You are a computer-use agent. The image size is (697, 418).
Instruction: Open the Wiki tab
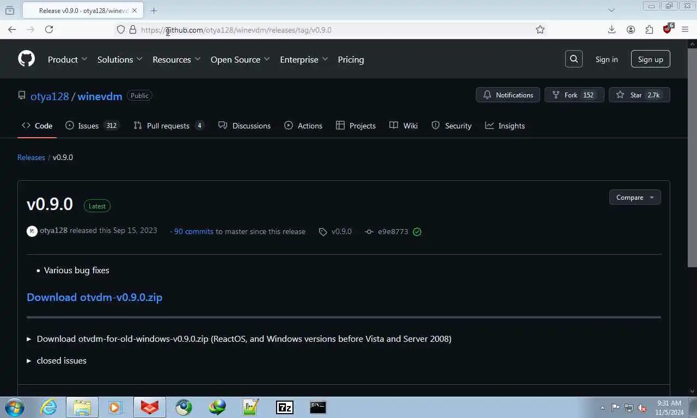pyautogui.click(x=403, y=126)
